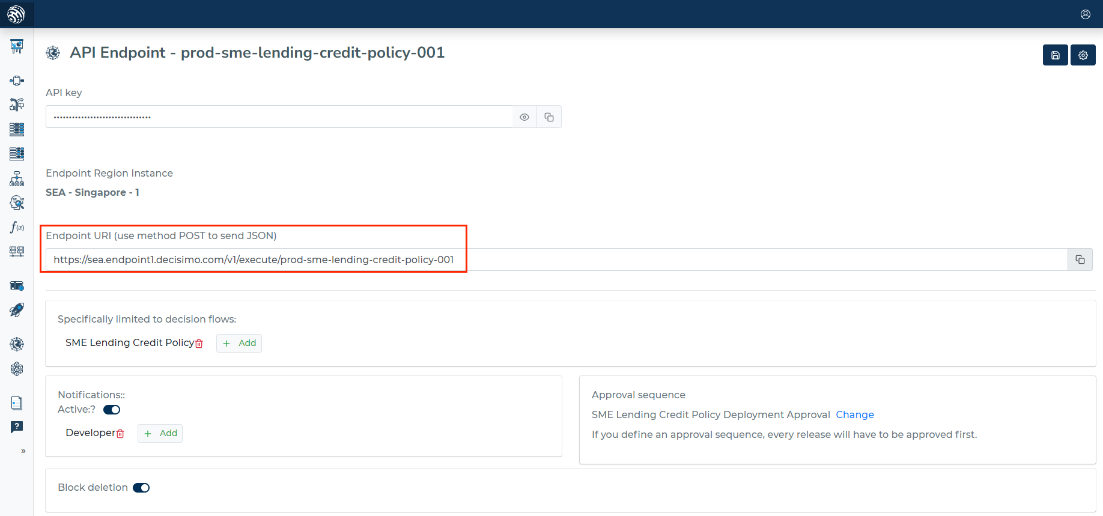Toggle the Block deletion switch
Image resolution: width=1103 pixels, height=516 pixels.
click(141, 488)
